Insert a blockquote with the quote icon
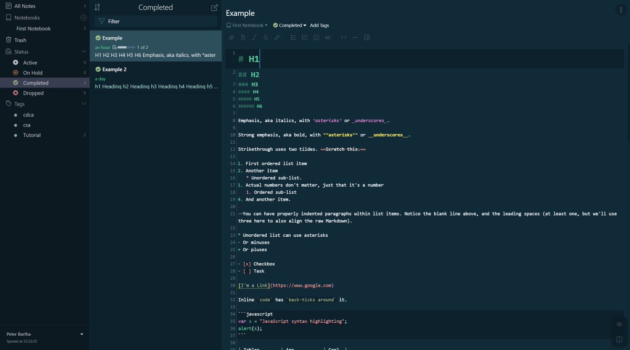Image resolution: width=630 pixels, height=350 pixels. click(328, 38)
